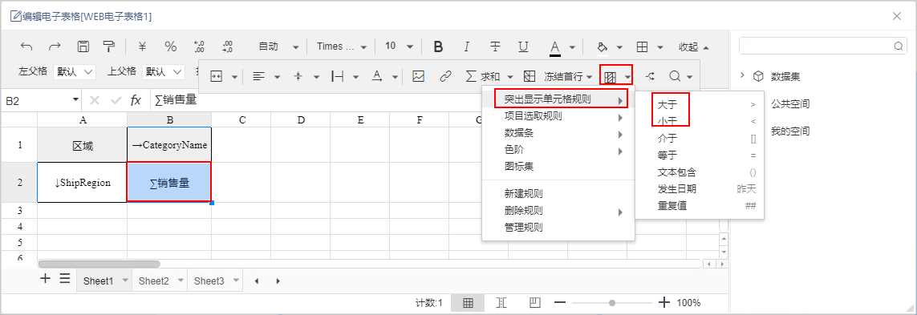Click the undo arrow icon
The image size is (917, 315).
[x=26, y=46]
